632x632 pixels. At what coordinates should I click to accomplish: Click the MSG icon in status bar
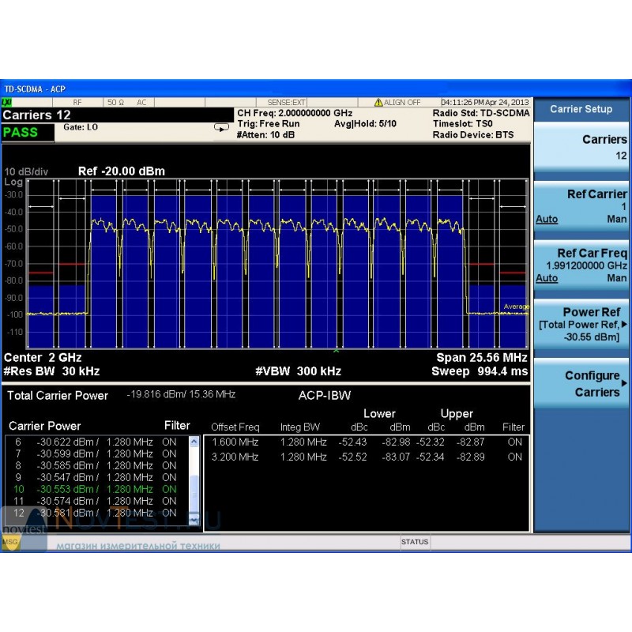pos(9,542)
